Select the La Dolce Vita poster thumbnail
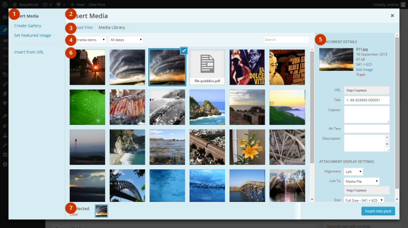Image resolution: width=408 pixels, height=228 pixels. pos(247,67)
